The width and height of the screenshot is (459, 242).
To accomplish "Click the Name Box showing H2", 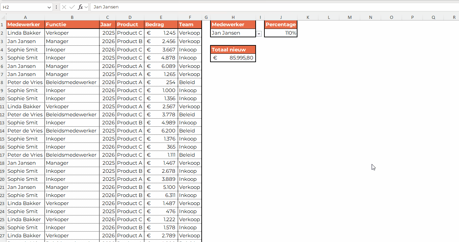I will 24,7.
